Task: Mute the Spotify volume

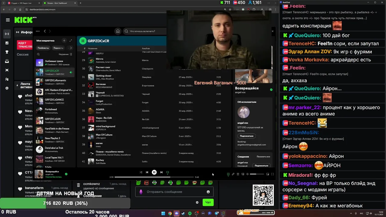Action: [248, 174]
